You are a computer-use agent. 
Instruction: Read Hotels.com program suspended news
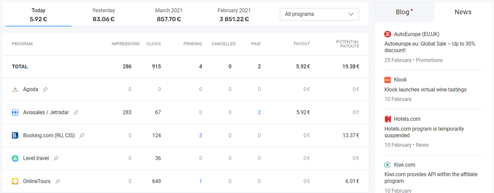coord(424,132)
